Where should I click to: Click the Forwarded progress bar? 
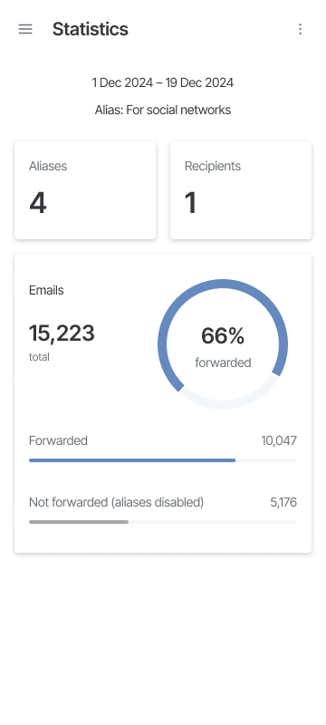162,460
